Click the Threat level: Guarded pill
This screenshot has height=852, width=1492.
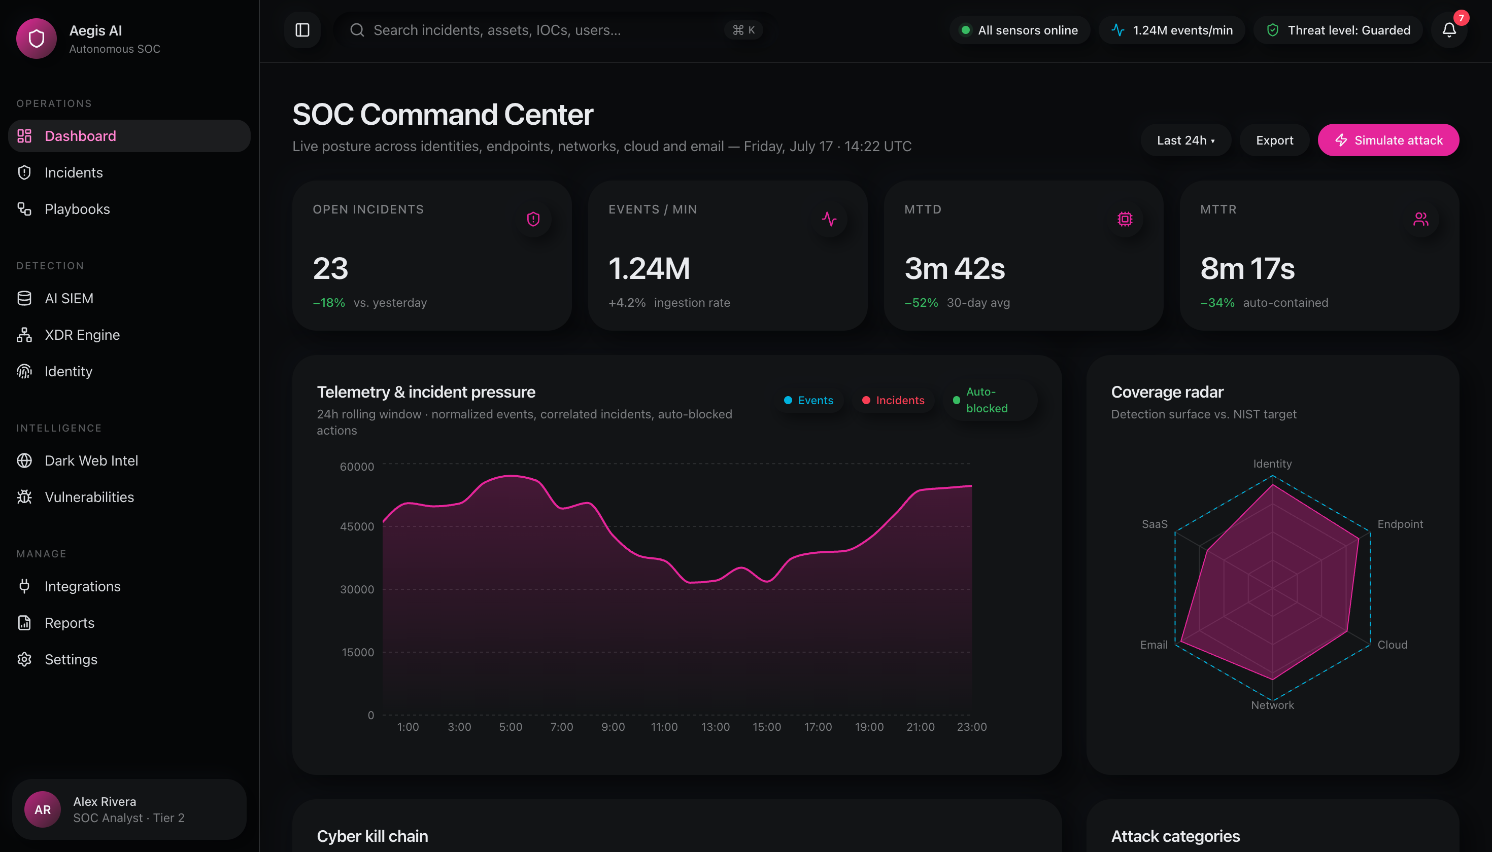point(1338,30)
